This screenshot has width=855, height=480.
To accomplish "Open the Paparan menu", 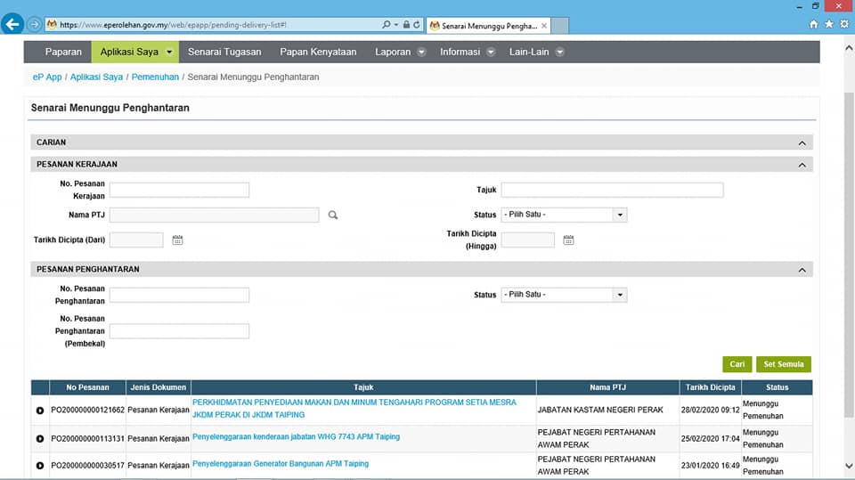I will pyautogui.click(x=63, y=52).
